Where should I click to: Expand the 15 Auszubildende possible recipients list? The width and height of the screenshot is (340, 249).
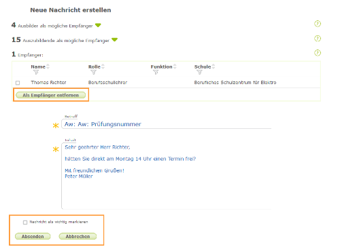click(115, 40)
